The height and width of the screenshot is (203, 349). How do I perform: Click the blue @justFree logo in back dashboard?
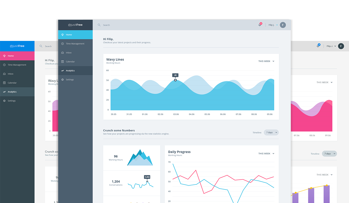click(x=17, y=46)
